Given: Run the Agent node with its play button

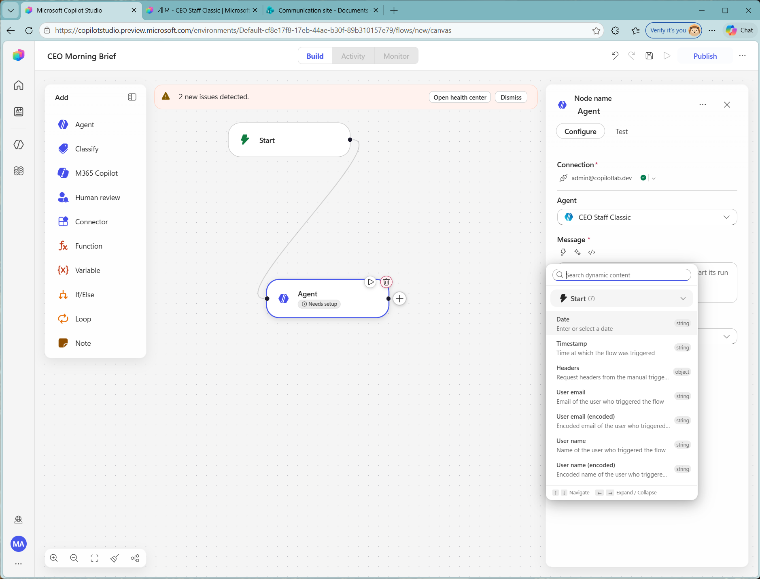Looking at the screenshot, I should pyautogui.click(x=370, y=282).
